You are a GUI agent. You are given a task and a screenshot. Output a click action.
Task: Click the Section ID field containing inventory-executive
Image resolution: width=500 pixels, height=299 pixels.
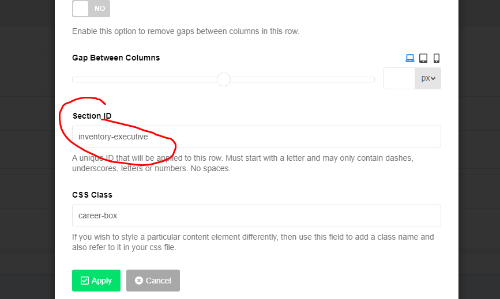pyautogui.click(x=257, y=137)
